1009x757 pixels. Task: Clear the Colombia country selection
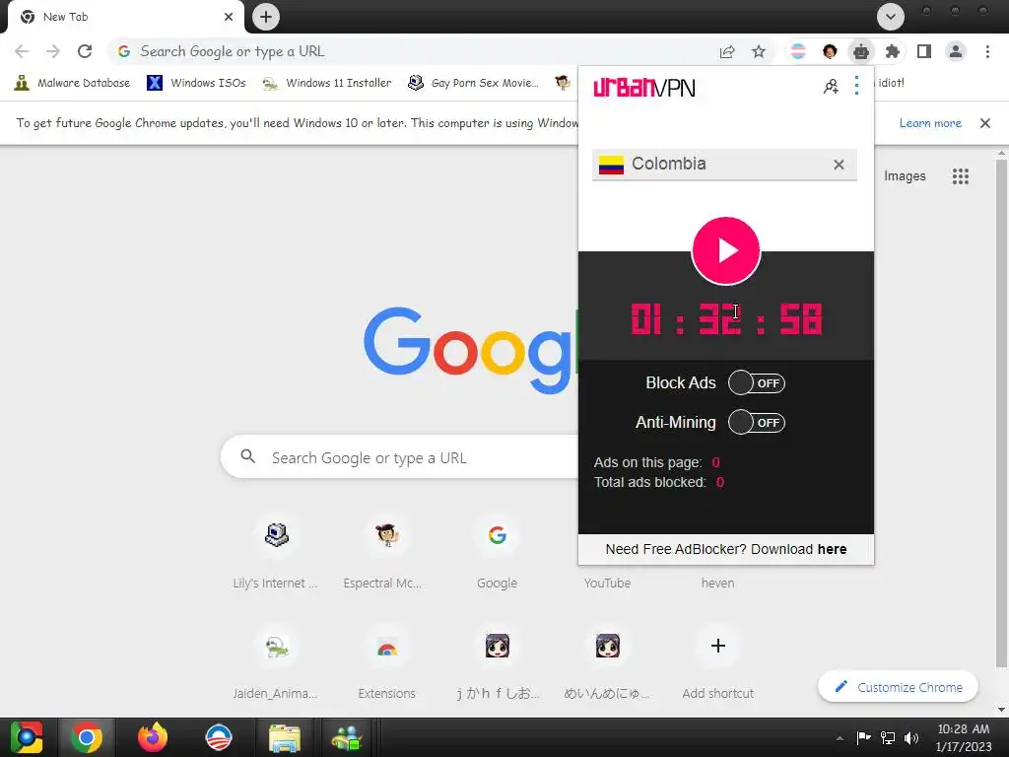click(x=839, y=165)
